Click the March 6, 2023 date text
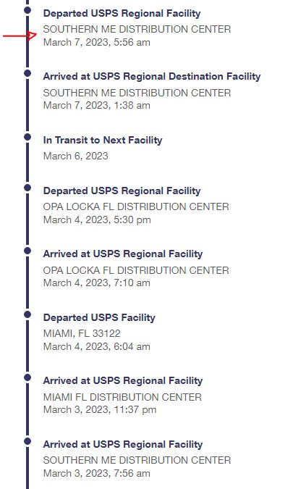 (76, 156)
